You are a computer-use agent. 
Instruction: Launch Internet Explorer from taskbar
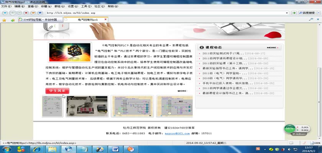pos(37,149)
